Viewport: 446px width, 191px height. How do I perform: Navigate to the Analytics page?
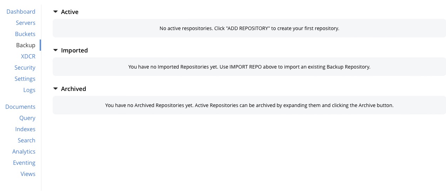click(x=24, y=151)
